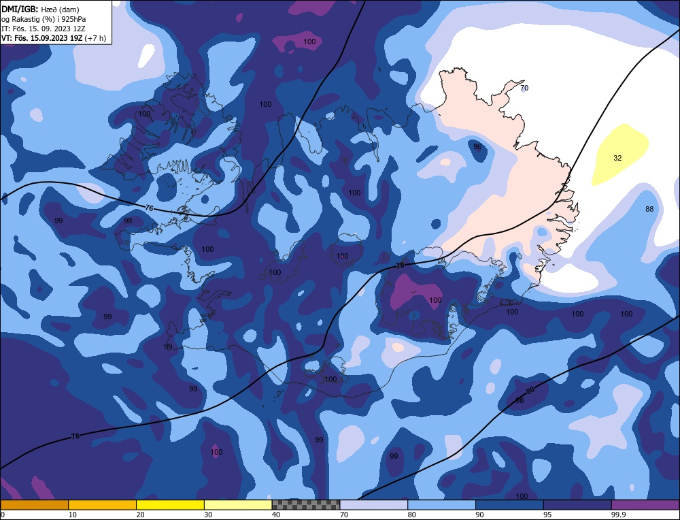Viewport: 680px width, 520px height.
Task: Click the '32' humidity value on the map
Action: [617, 158]
